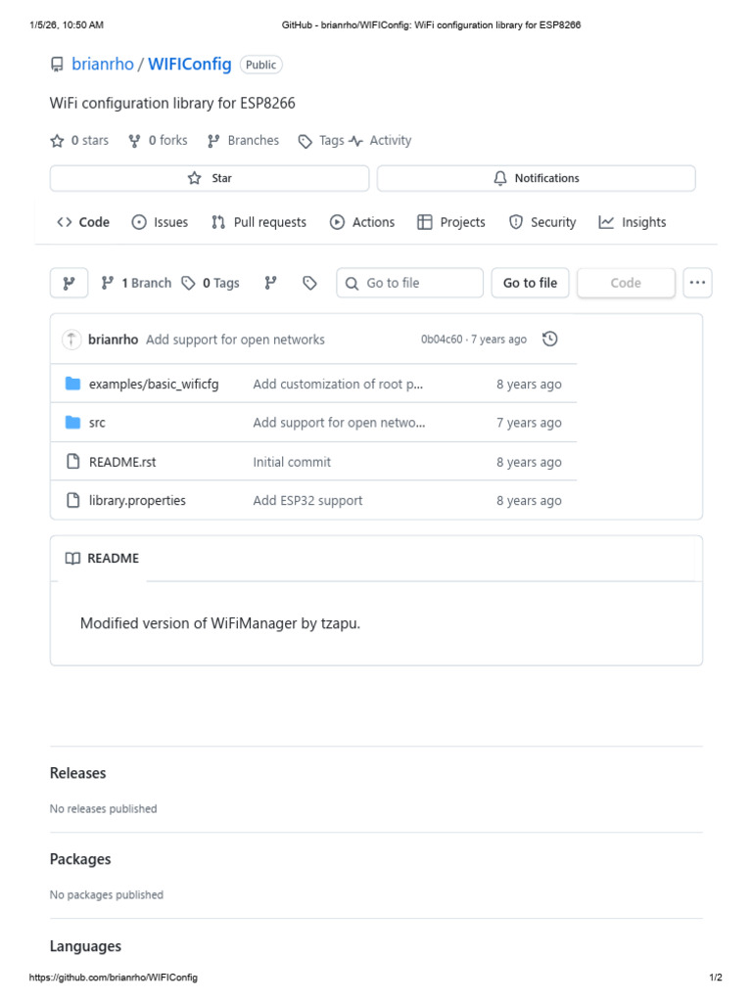
Task: Switch to the Issues tab
Action: [160, 222]
